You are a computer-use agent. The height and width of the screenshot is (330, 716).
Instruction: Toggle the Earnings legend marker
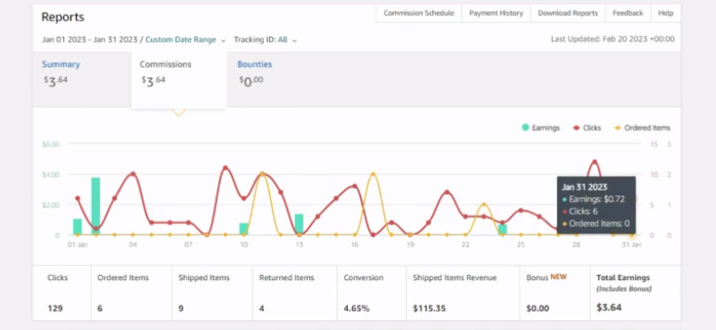tap(525, 128)
